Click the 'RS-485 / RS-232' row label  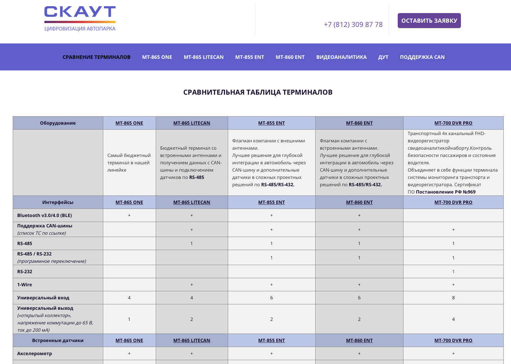(34, 254)
